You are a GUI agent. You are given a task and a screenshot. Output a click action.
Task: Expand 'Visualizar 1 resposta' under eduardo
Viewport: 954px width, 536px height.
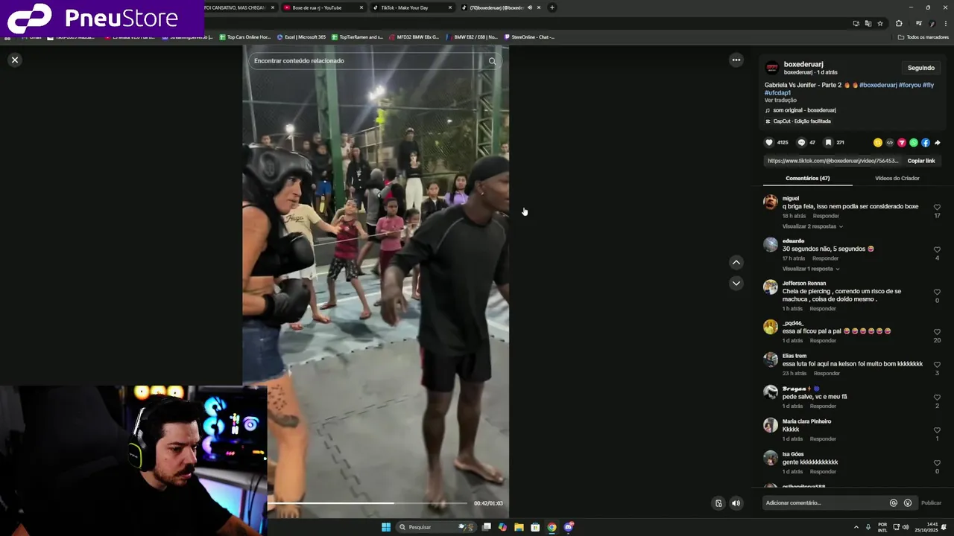[811, 269]
